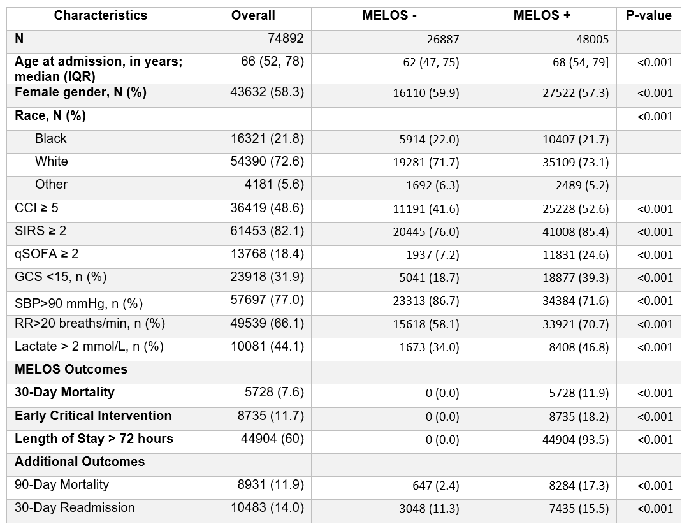
Task: Click the Lactate > 2 mmol/L label
Action: coord(89,347)
